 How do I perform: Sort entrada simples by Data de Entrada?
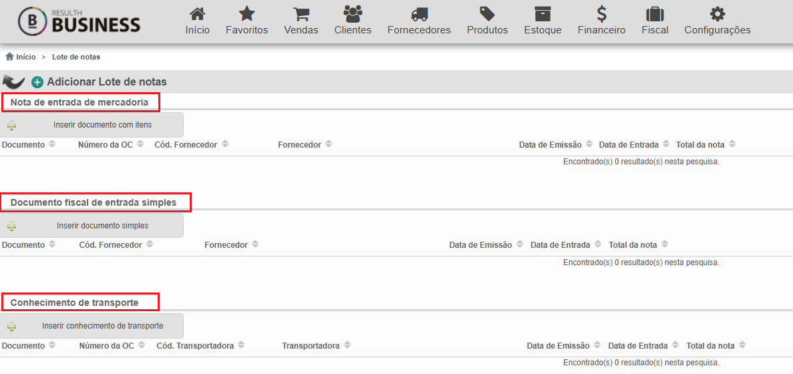[x=565, y=244]
